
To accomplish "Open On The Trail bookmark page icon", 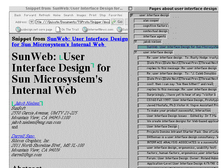I will (x=58, y=29).
